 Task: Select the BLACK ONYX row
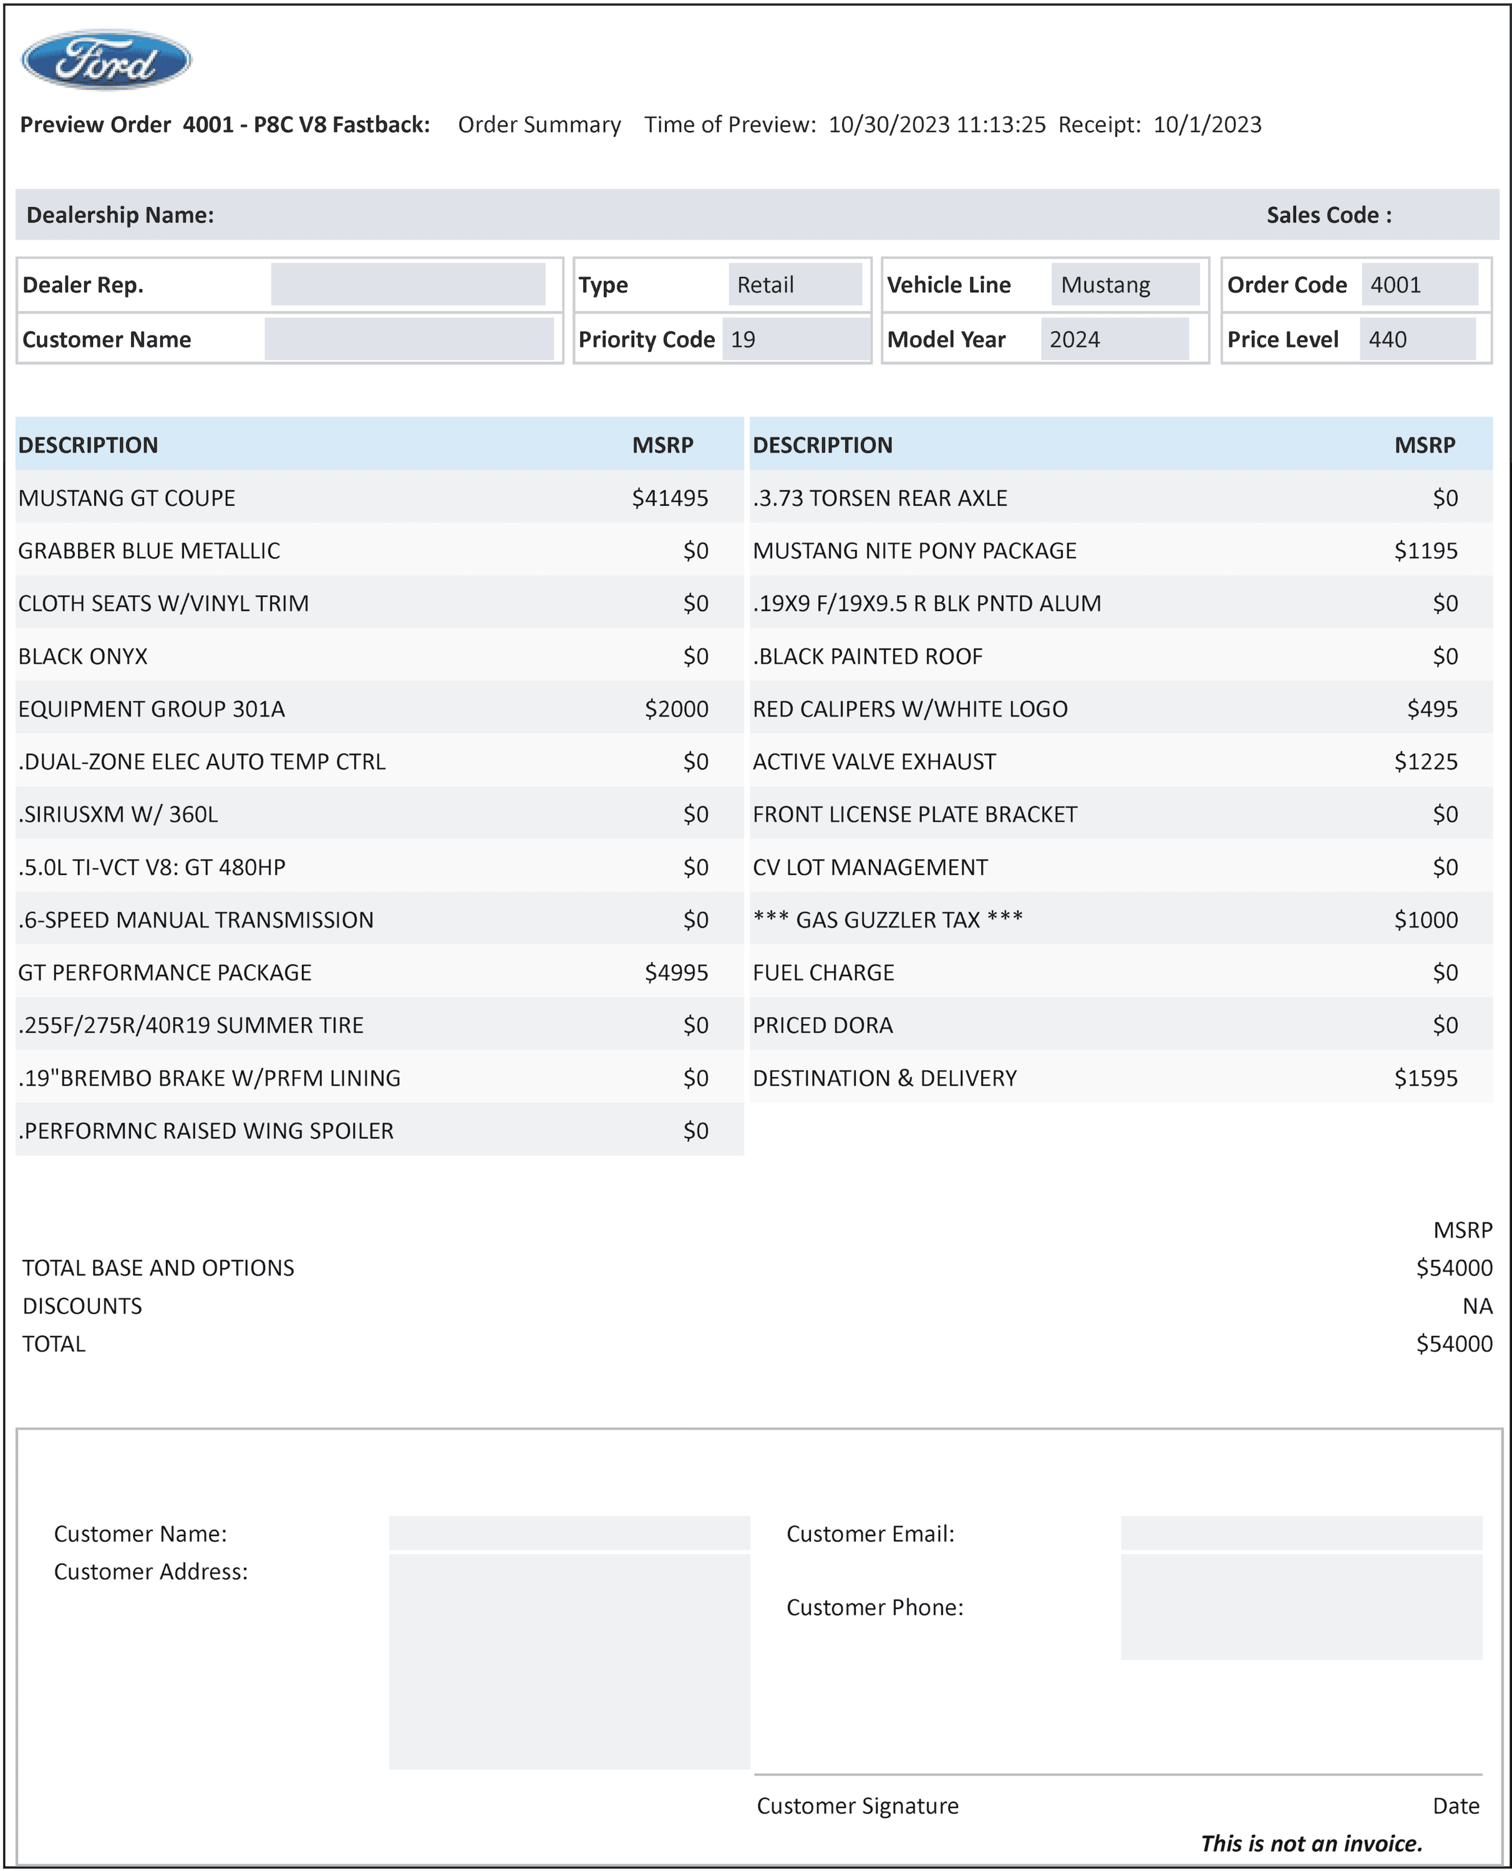(379, 655)
